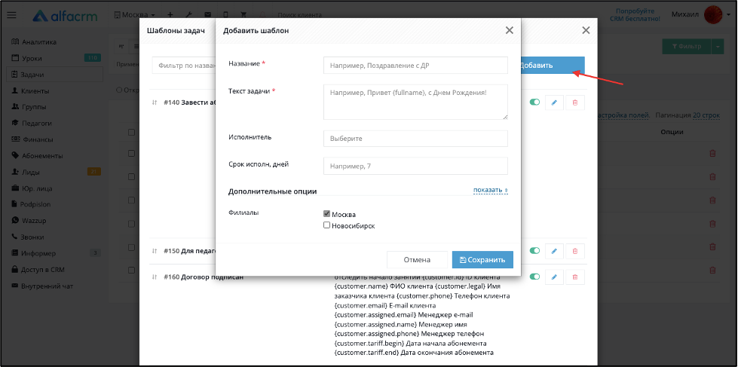Open the Исполнитель dropdown field
This screenshot has height=367, width=738.
tap(415, 139)
